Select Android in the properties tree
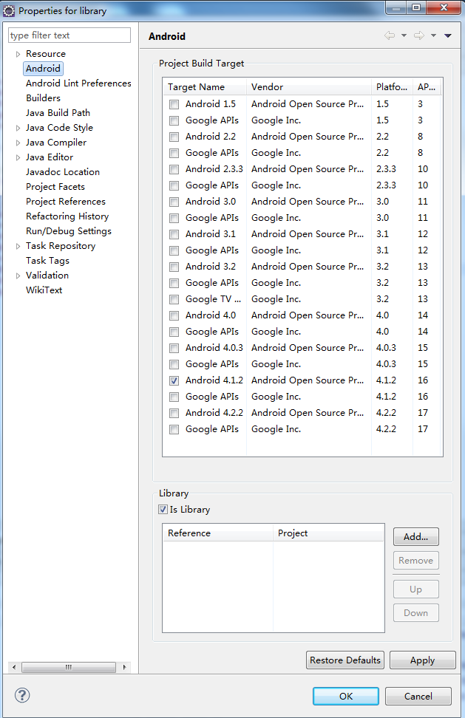Screen dimensions: 465x718 pyautogui.click(x=43, y=69)
